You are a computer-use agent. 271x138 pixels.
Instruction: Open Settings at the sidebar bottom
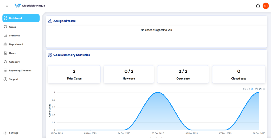pyautogui.click(x=13, y=133)
